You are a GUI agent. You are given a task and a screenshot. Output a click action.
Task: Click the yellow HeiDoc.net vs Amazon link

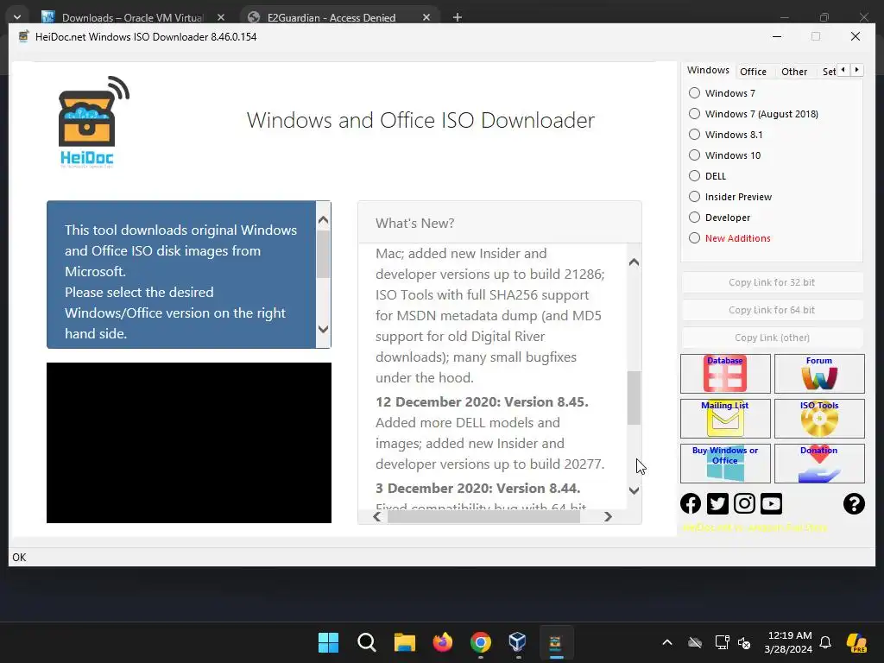[755, 527]
